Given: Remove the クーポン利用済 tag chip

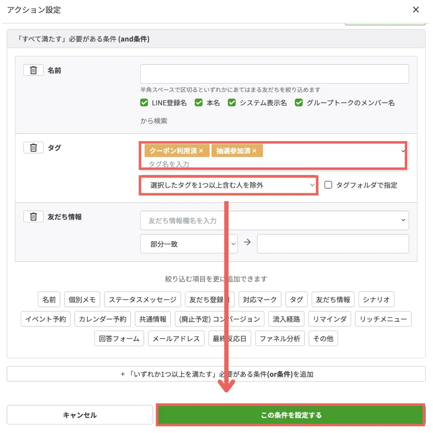Looking at the screenshot, I should coord(201,151).
